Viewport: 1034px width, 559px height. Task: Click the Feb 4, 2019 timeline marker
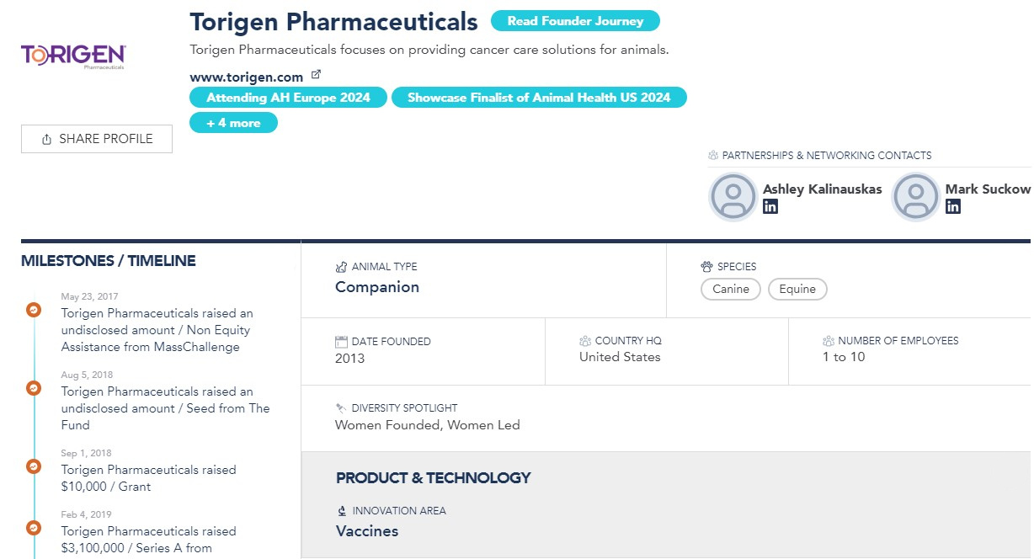(x=34, y=528)
